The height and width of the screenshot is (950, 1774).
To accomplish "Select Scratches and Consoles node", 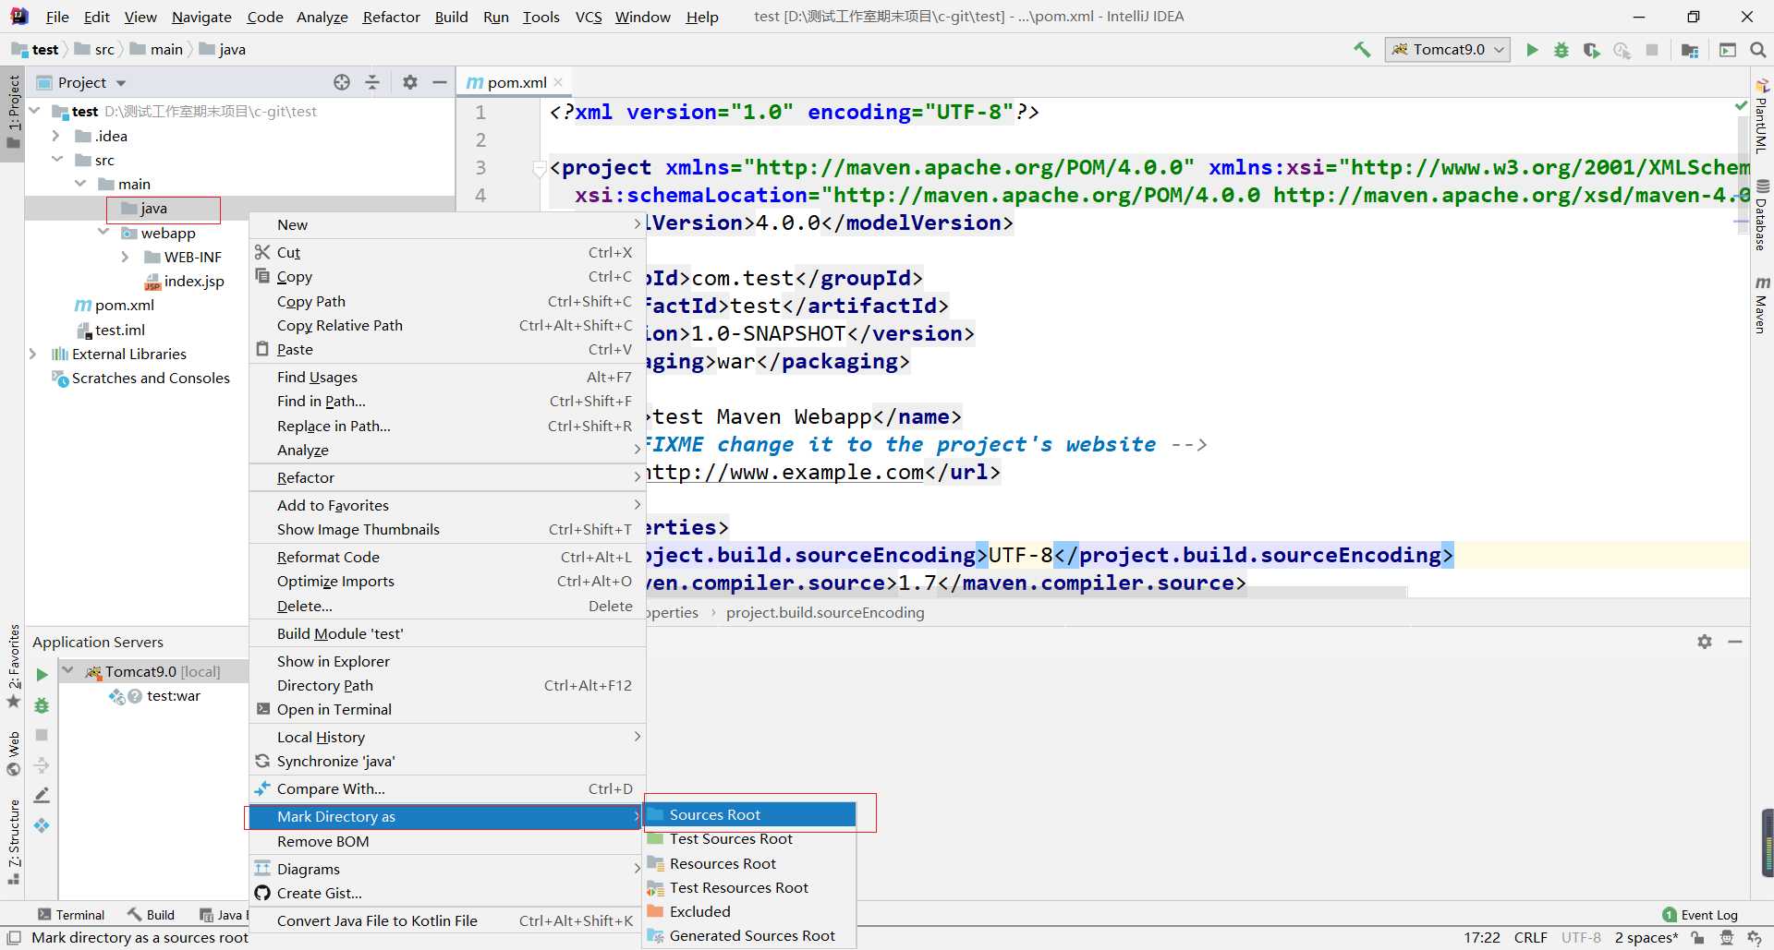I will click(x=140, y=378).
